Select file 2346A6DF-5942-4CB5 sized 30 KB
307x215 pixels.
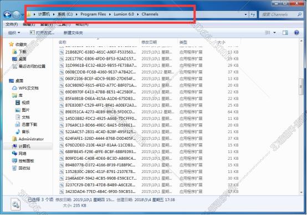[x=101, y=179]
